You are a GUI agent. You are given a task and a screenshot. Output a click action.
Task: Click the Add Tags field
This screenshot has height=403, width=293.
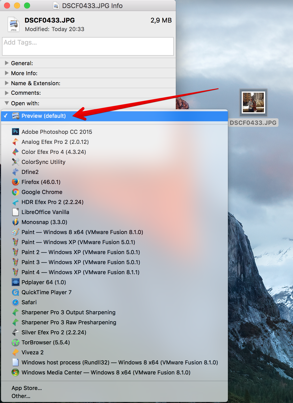pyautogui.click(x=88, y=46)
